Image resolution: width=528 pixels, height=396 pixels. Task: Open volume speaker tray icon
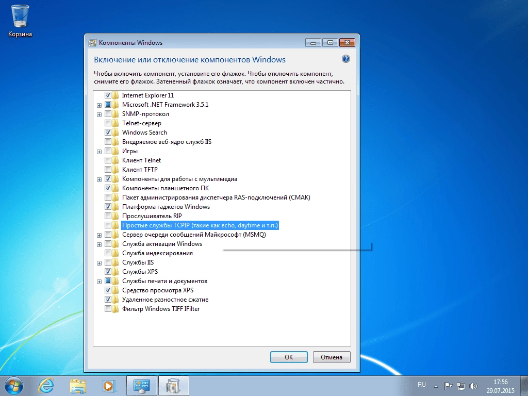point(473,386)
